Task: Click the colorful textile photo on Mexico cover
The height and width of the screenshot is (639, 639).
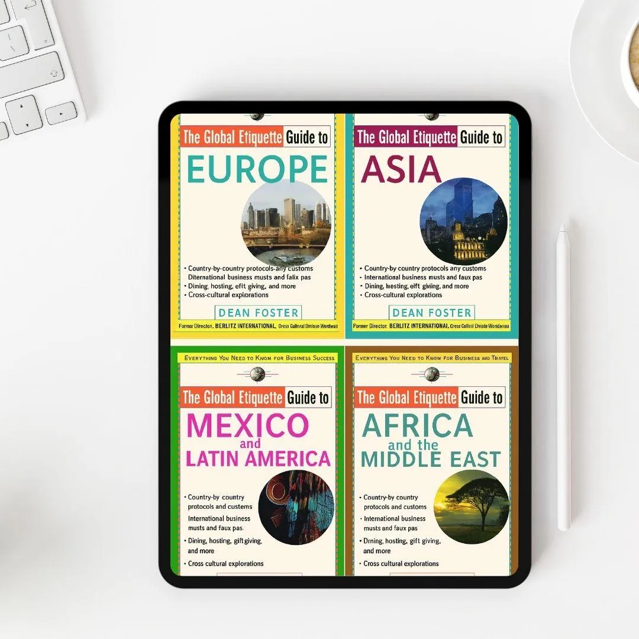Action: 296,508
